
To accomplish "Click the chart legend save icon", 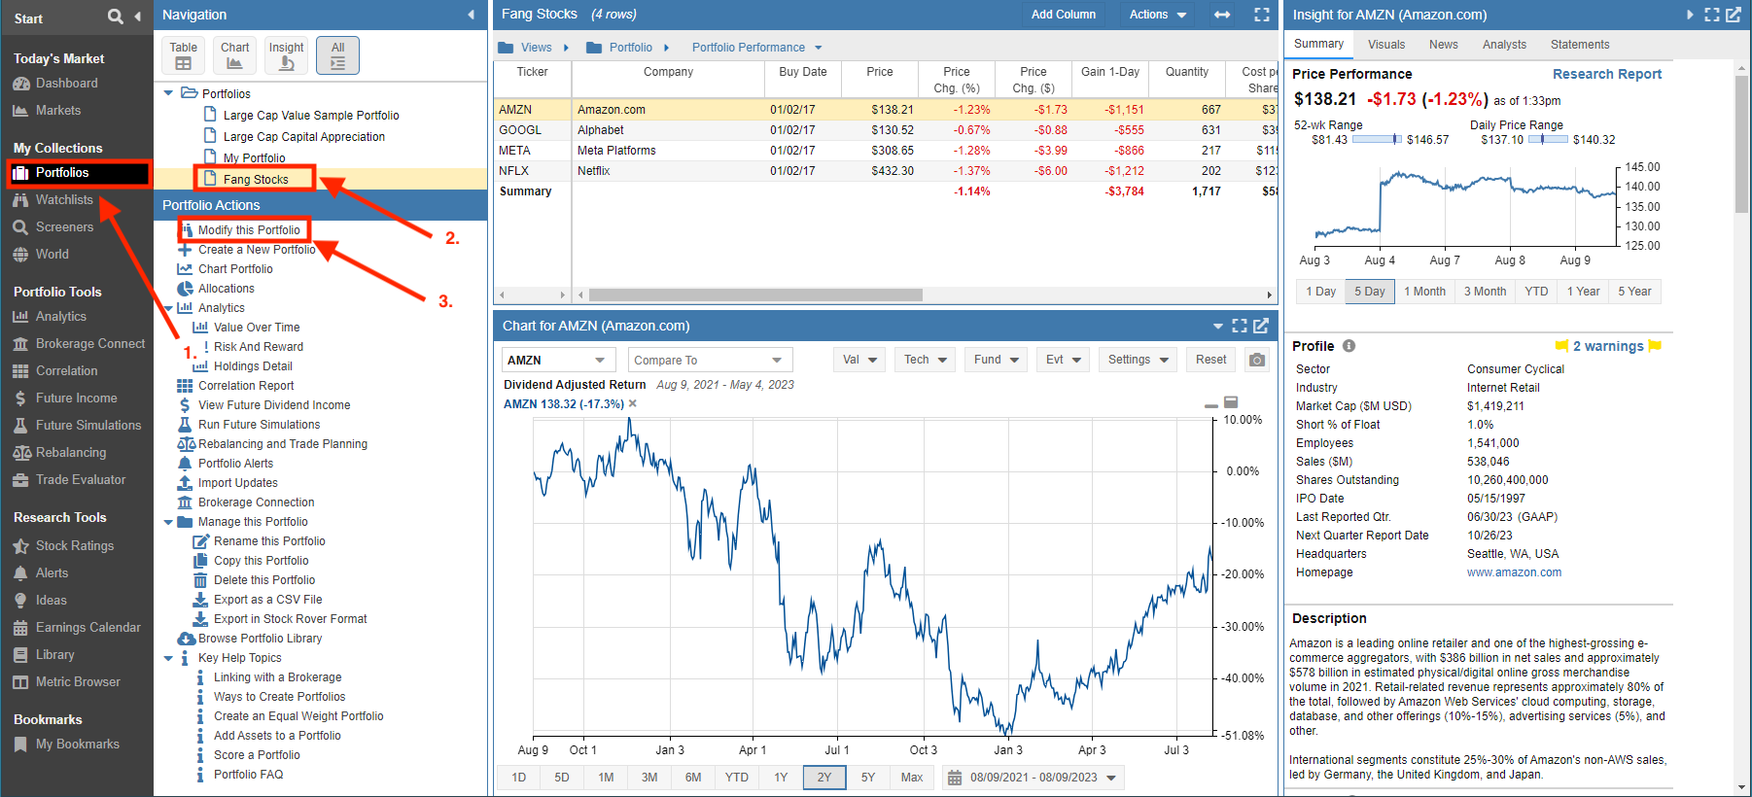I will pyautogui.click(x=1231, y=402).
